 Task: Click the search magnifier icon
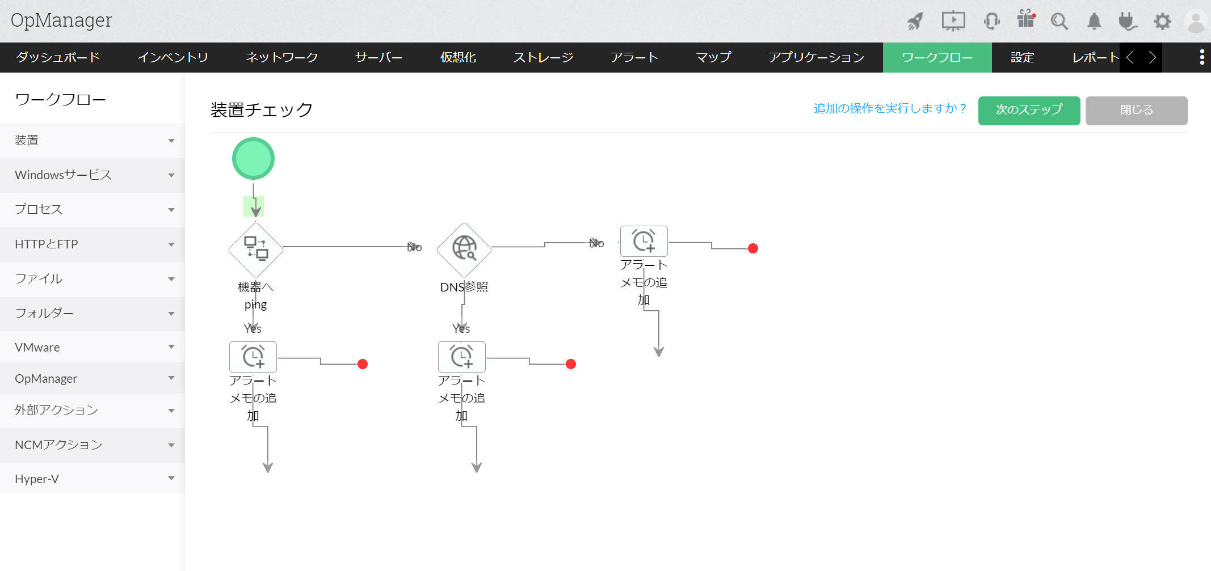point(1059,22)
